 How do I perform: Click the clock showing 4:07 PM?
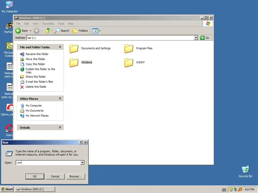point(249,189)
